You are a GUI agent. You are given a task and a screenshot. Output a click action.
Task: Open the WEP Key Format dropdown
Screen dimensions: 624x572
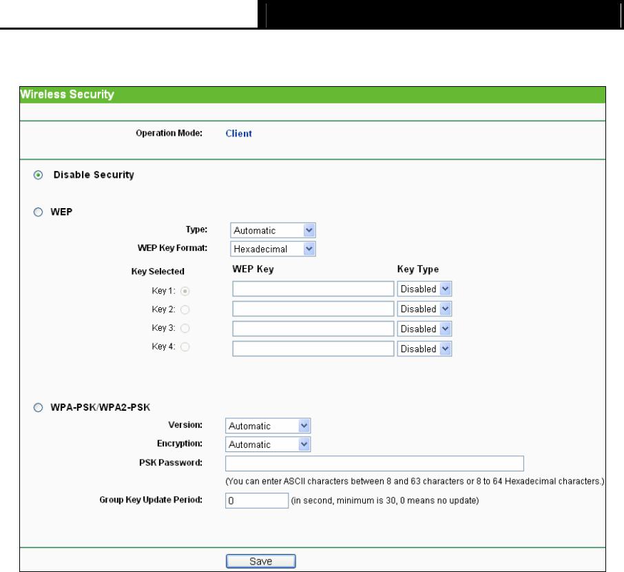click(x=273, y=249)
